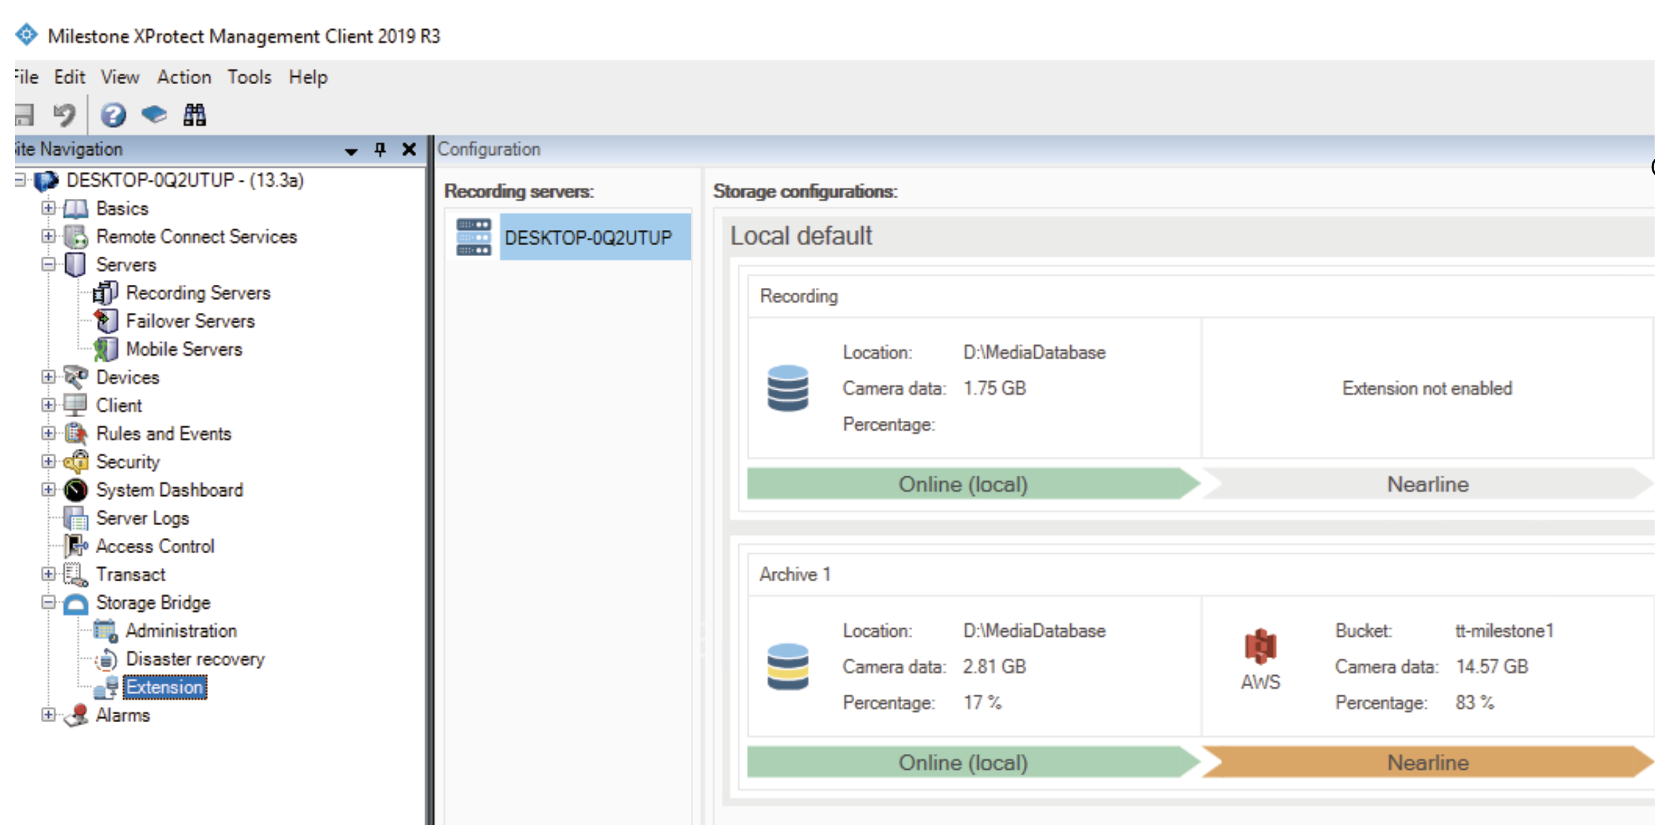Click the Security keys icon
This screenshot has width=1655, height=825.
click(x=76, y=461)
